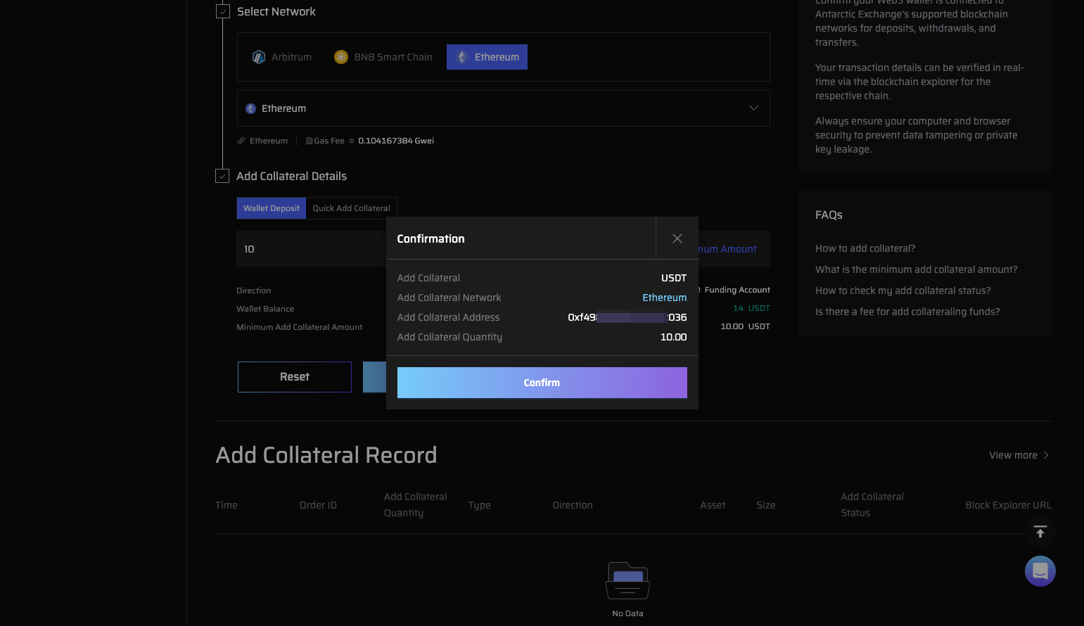Viewport: 1084px width, 626px height.
Task: Click the Block Explorer URL column header
Action: pos(1008,505)
